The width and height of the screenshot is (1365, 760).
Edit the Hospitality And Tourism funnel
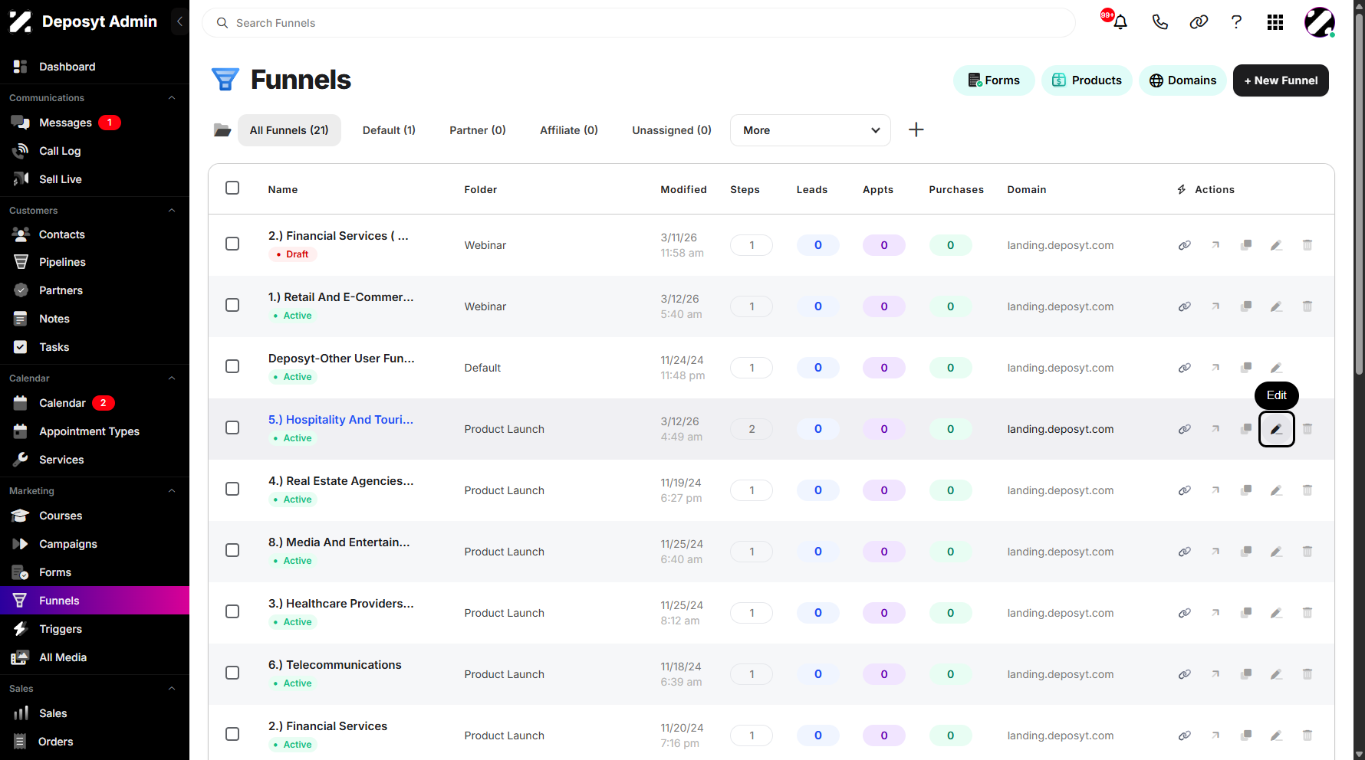pos(1277,429)
